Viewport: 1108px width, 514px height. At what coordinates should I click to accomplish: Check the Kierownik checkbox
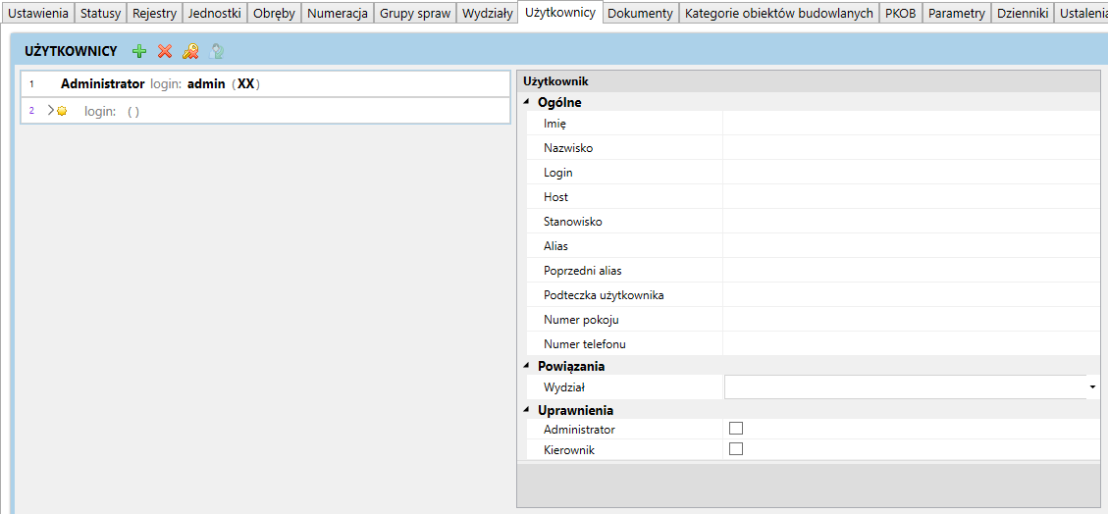(736, 449)
